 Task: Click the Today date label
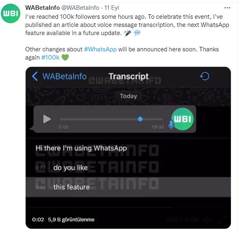click(129, 96)
